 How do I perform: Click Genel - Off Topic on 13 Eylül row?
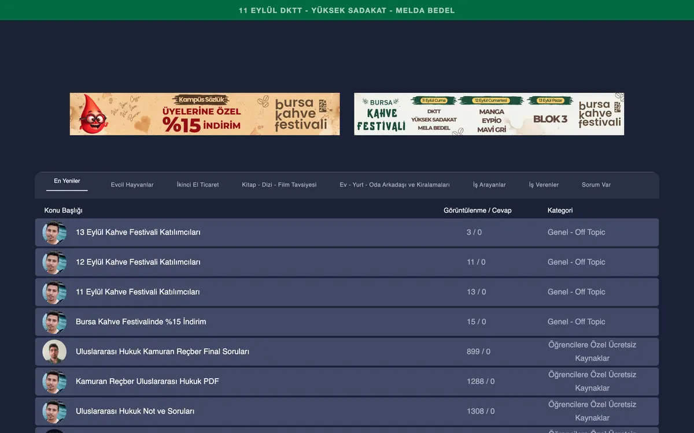[577, 232]
